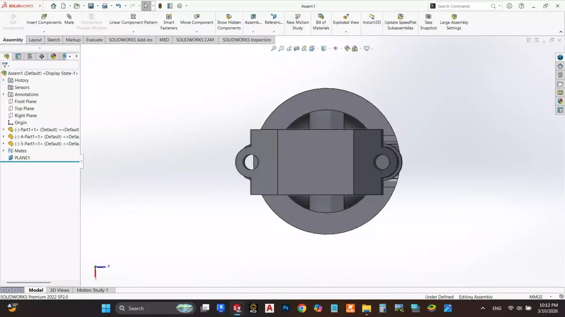This screenshot has width=565, height=317.
Task: Expand the (-) Part1<1> component node
Action: click(3, 130)
